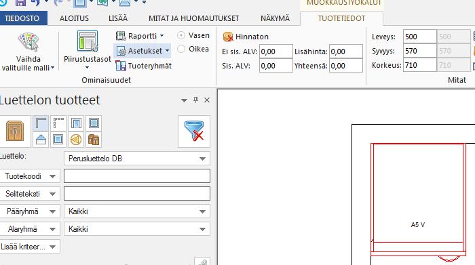Click the save icon in quick access toolbar
Screen dimensions: 475x265
[20, 3]
